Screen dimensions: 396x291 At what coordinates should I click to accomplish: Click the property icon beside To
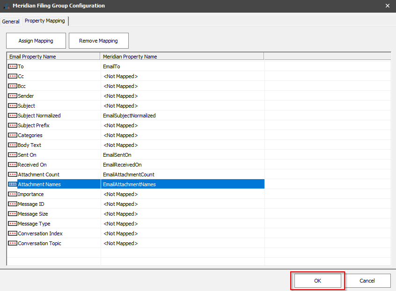(x=12, y=66)
